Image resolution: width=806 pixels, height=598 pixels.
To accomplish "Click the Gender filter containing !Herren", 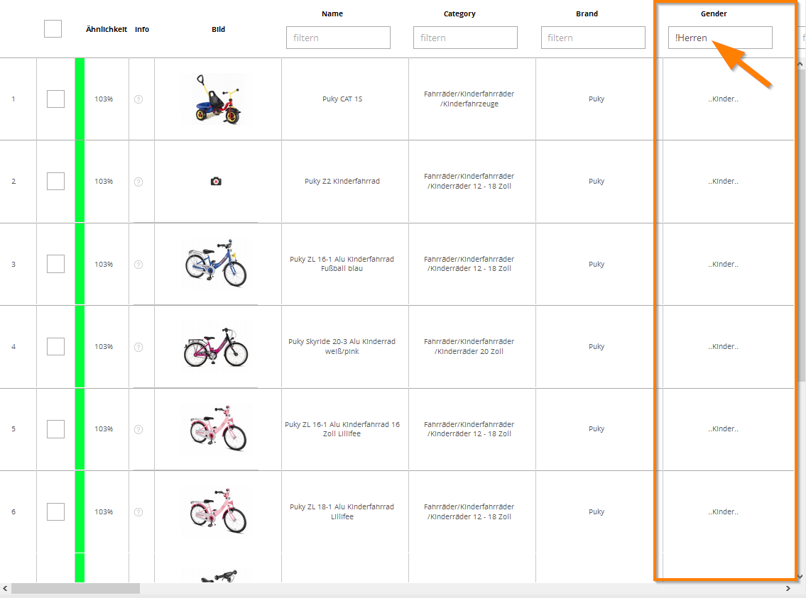I will [x=720, y=38].
